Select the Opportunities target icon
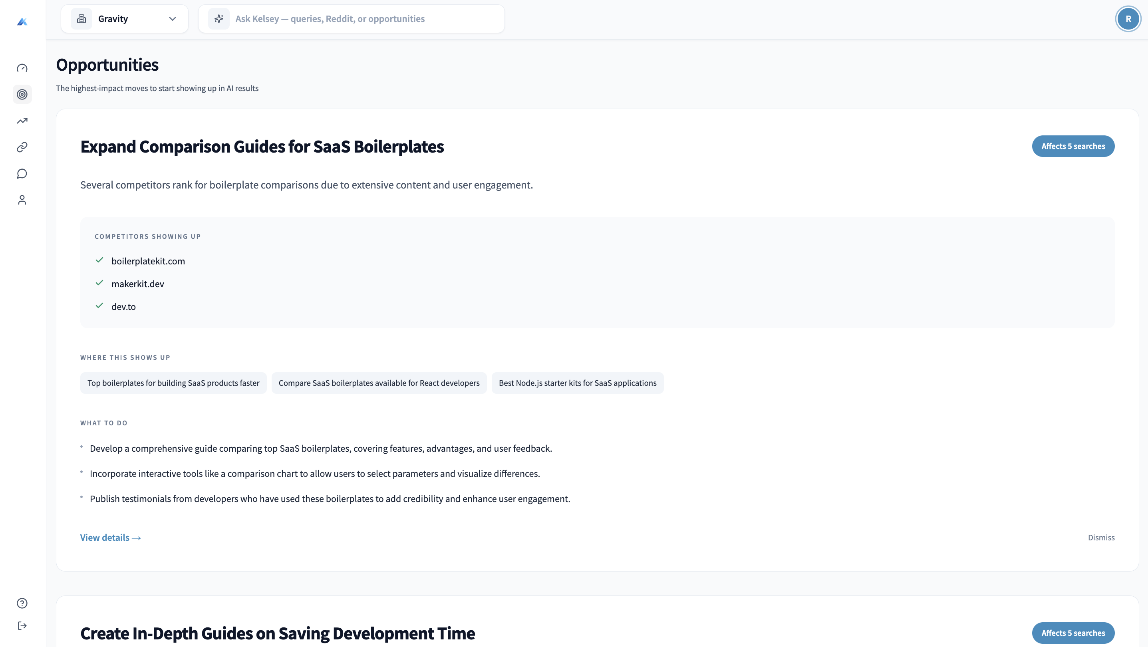The height and width of the screenshot is (647, 1148). pos(22,95)
